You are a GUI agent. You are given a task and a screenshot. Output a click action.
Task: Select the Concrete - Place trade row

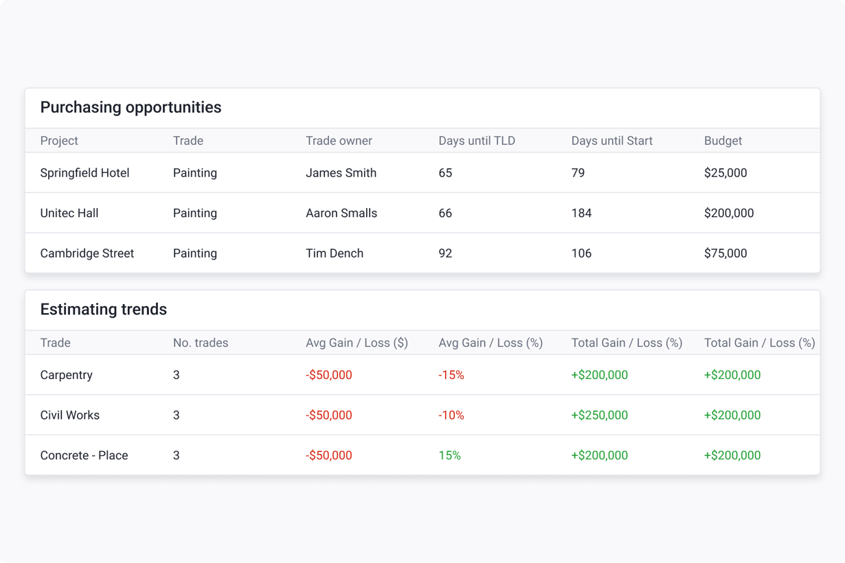click(x=84, y=455)
